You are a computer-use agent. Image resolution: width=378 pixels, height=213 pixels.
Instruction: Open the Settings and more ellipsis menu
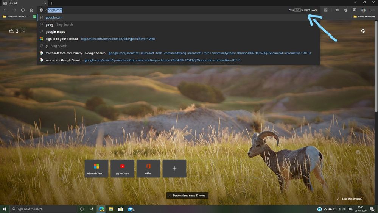pyautogui.click(x=372, y=10)
